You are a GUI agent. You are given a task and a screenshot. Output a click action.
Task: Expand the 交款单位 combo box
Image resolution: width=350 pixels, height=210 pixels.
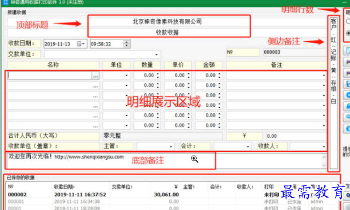[x=157, y=54]
